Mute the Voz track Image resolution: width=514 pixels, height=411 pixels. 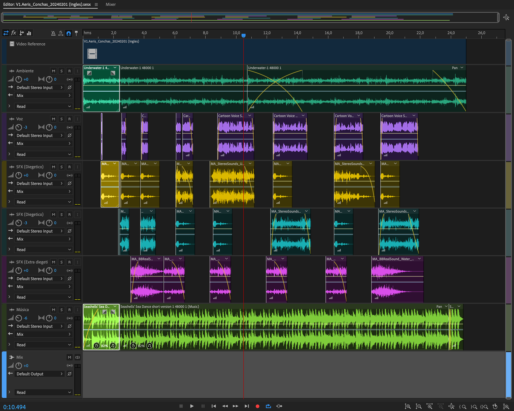point(54,119)
